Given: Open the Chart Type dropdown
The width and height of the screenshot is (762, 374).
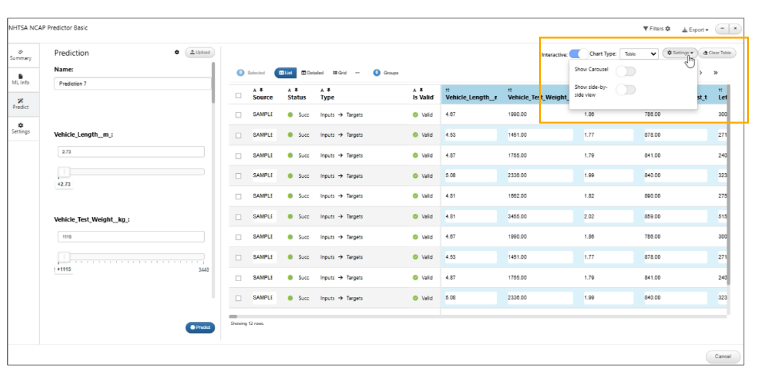Looking at the screenshot, I should click(639, 54).
